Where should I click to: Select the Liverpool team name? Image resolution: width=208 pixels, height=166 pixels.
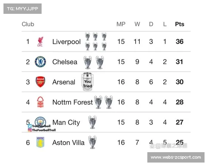point(66,42)
